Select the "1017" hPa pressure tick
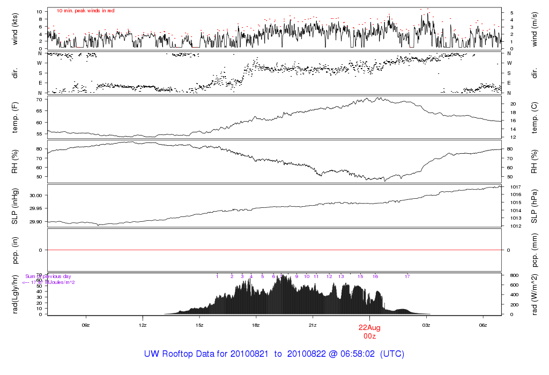The height and width of the screenshot is (375, 549). (516, 187)
